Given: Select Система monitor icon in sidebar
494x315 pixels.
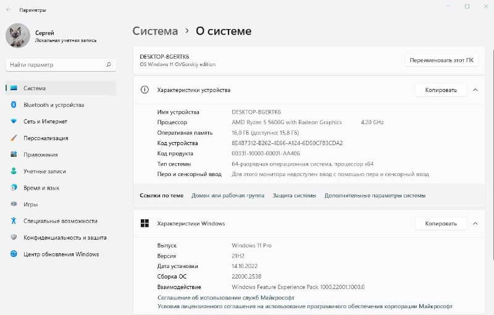Looking at the screenshot, I should tap(14, 88).
